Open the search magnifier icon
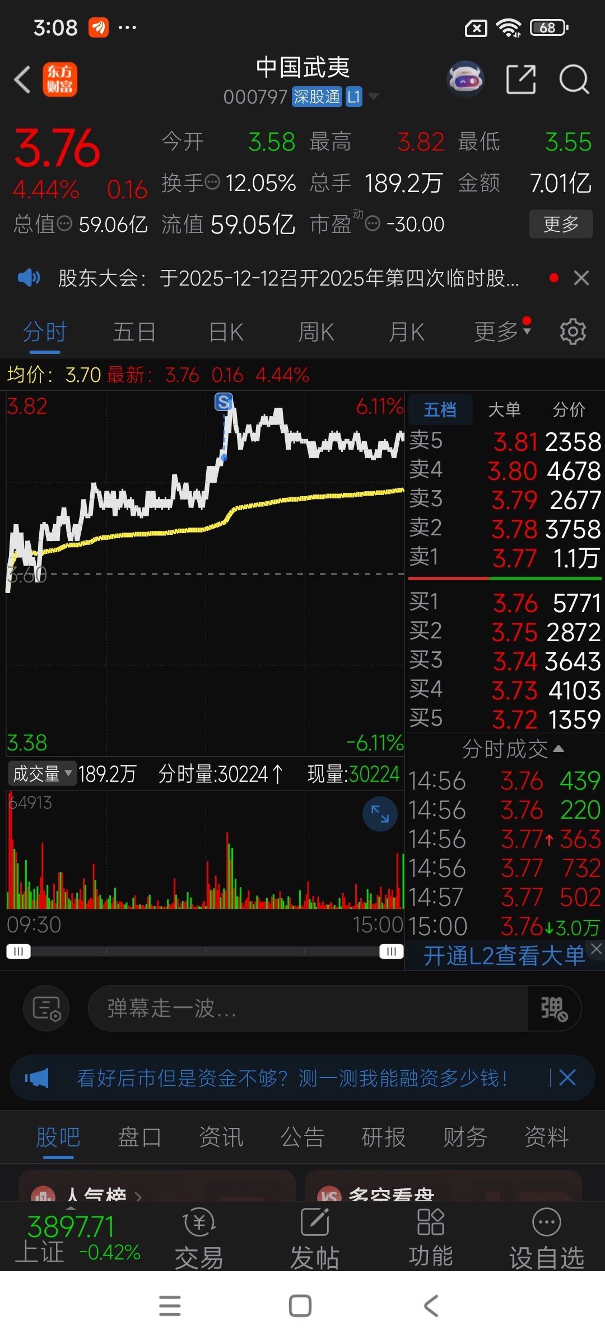 [x=574, y=80]
